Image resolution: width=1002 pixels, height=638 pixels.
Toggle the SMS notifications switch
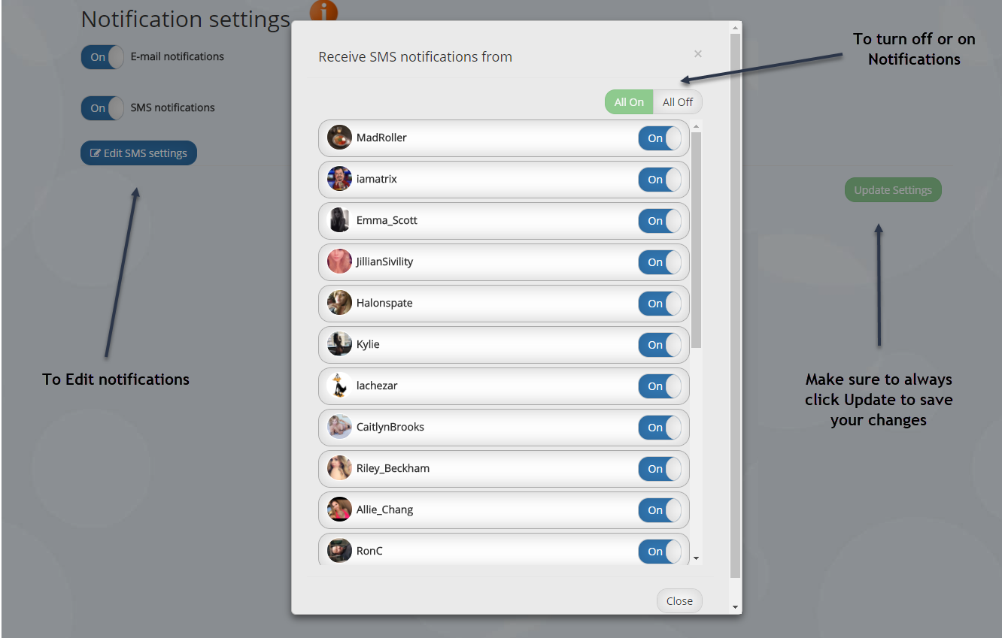coord(102,108)
